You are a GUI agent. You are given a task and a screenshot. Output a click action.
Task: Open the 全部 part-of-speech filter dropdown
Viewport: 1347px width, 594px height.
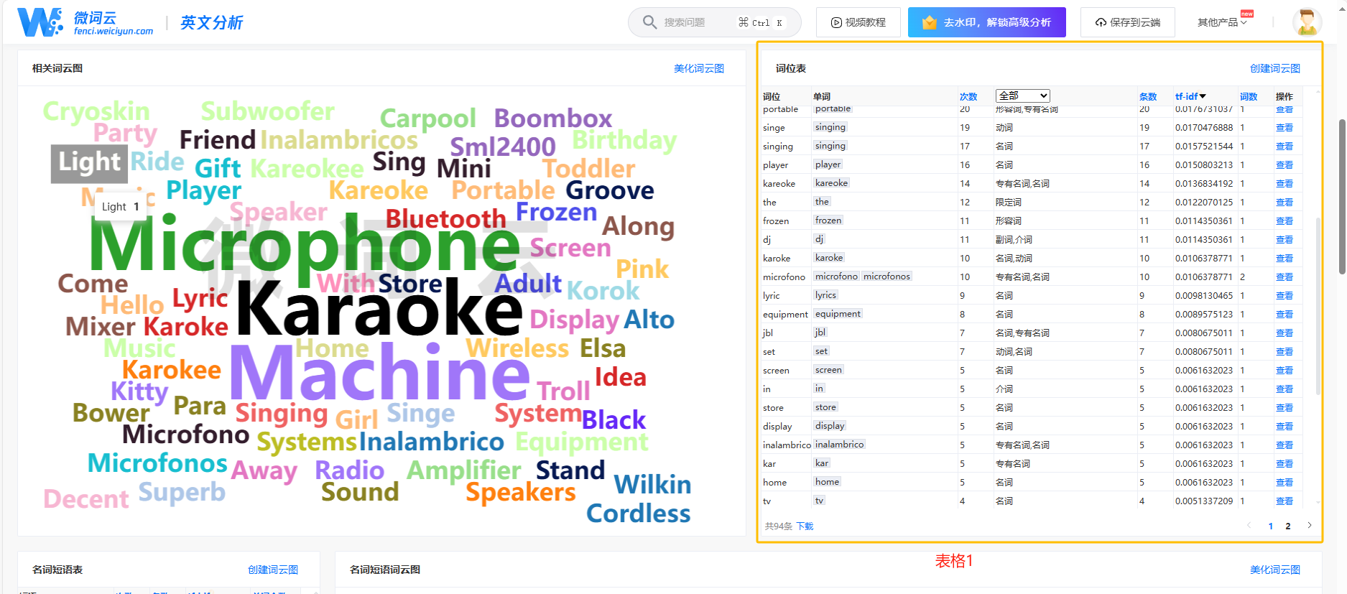click(1022, 96)
